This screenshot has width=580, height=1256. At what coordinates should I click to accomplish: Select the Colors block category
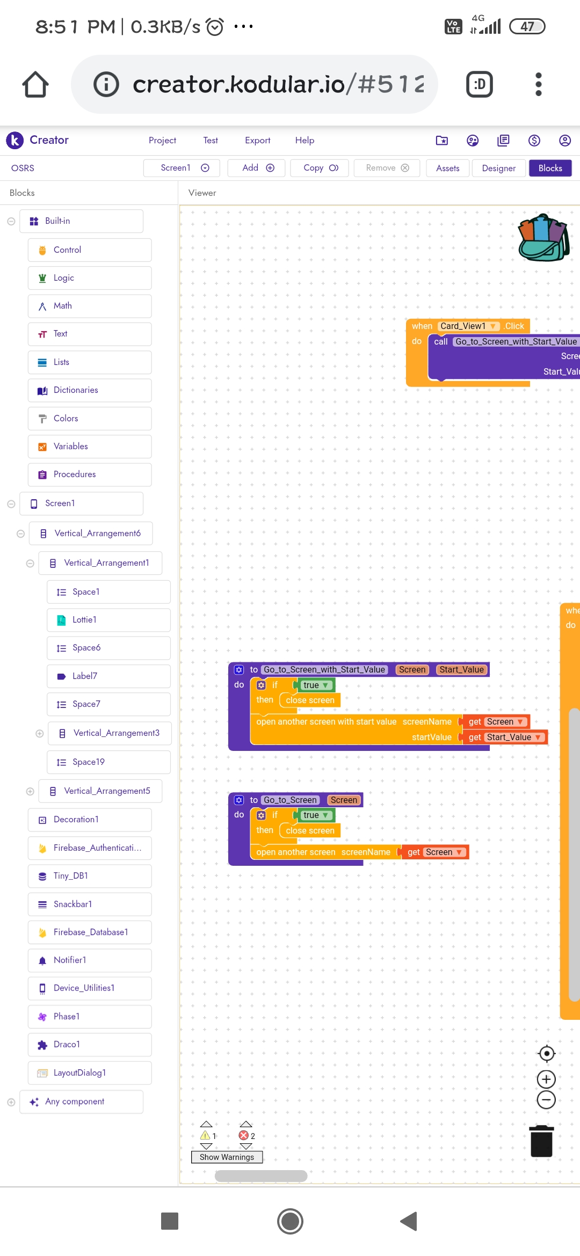click(90, 419)
